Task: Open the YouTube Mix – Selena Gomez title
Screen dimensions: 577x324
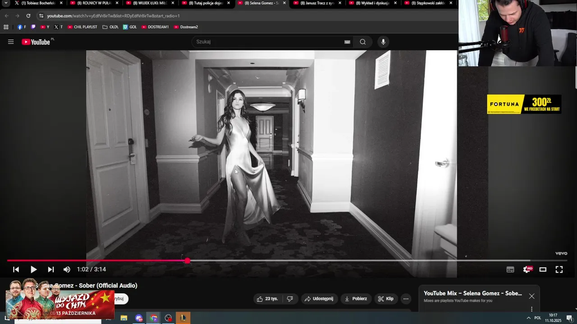Action: (x=473, y=293)
